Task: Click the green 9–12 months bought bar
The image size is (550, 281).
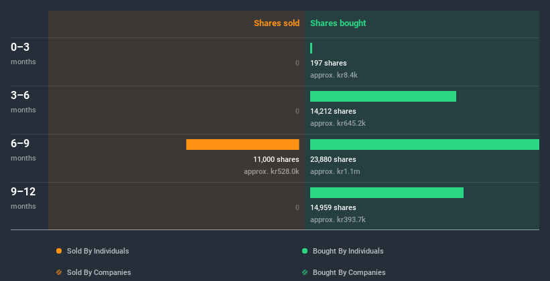Action: point(387,193)
